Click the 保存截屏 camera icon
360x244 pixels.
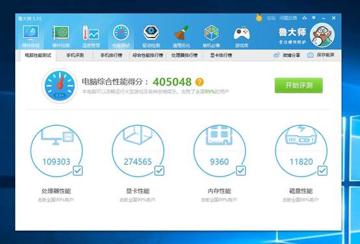pyautogui.click(x=311, y=55)
